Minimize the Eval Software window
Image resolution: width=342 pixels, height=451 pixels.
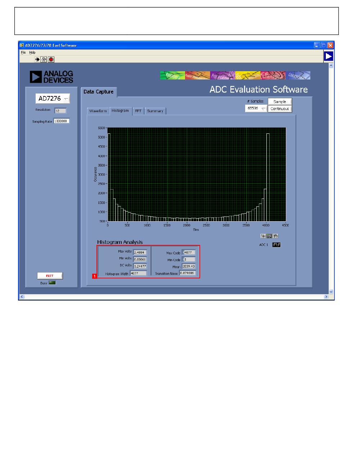(x=317, y=45)
